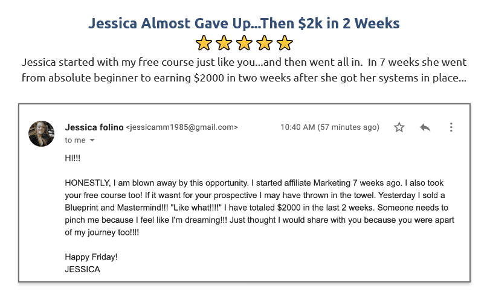Click the fourth gold rating star
This screenshot has height=300, width=490.
[265, 43]
